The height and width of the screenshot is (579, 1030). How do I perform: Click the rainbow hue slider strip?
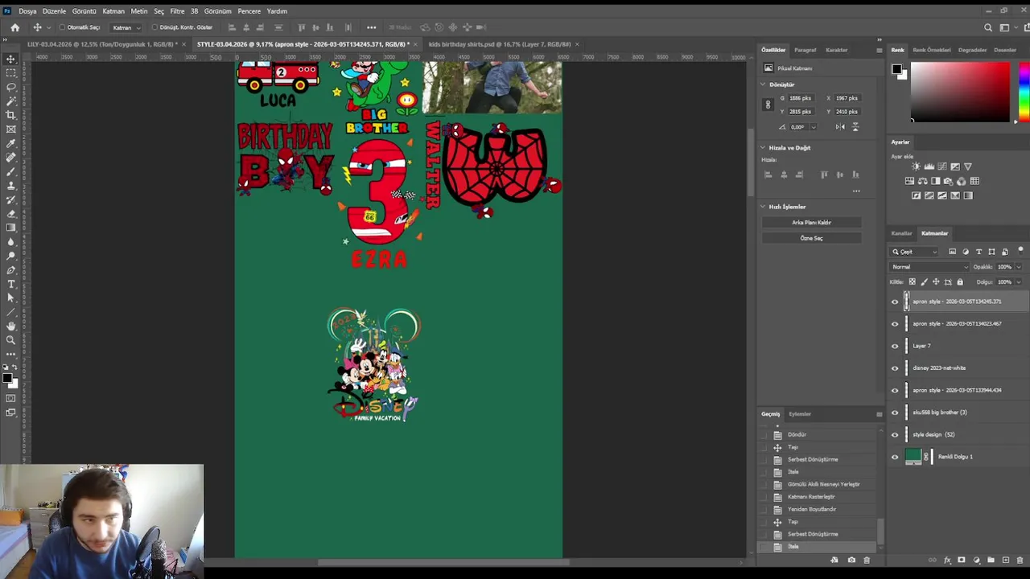[x=1024, y=92]
